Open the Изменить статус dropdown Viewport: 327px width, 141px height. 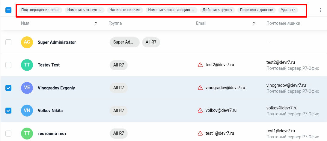pos(85,10)
